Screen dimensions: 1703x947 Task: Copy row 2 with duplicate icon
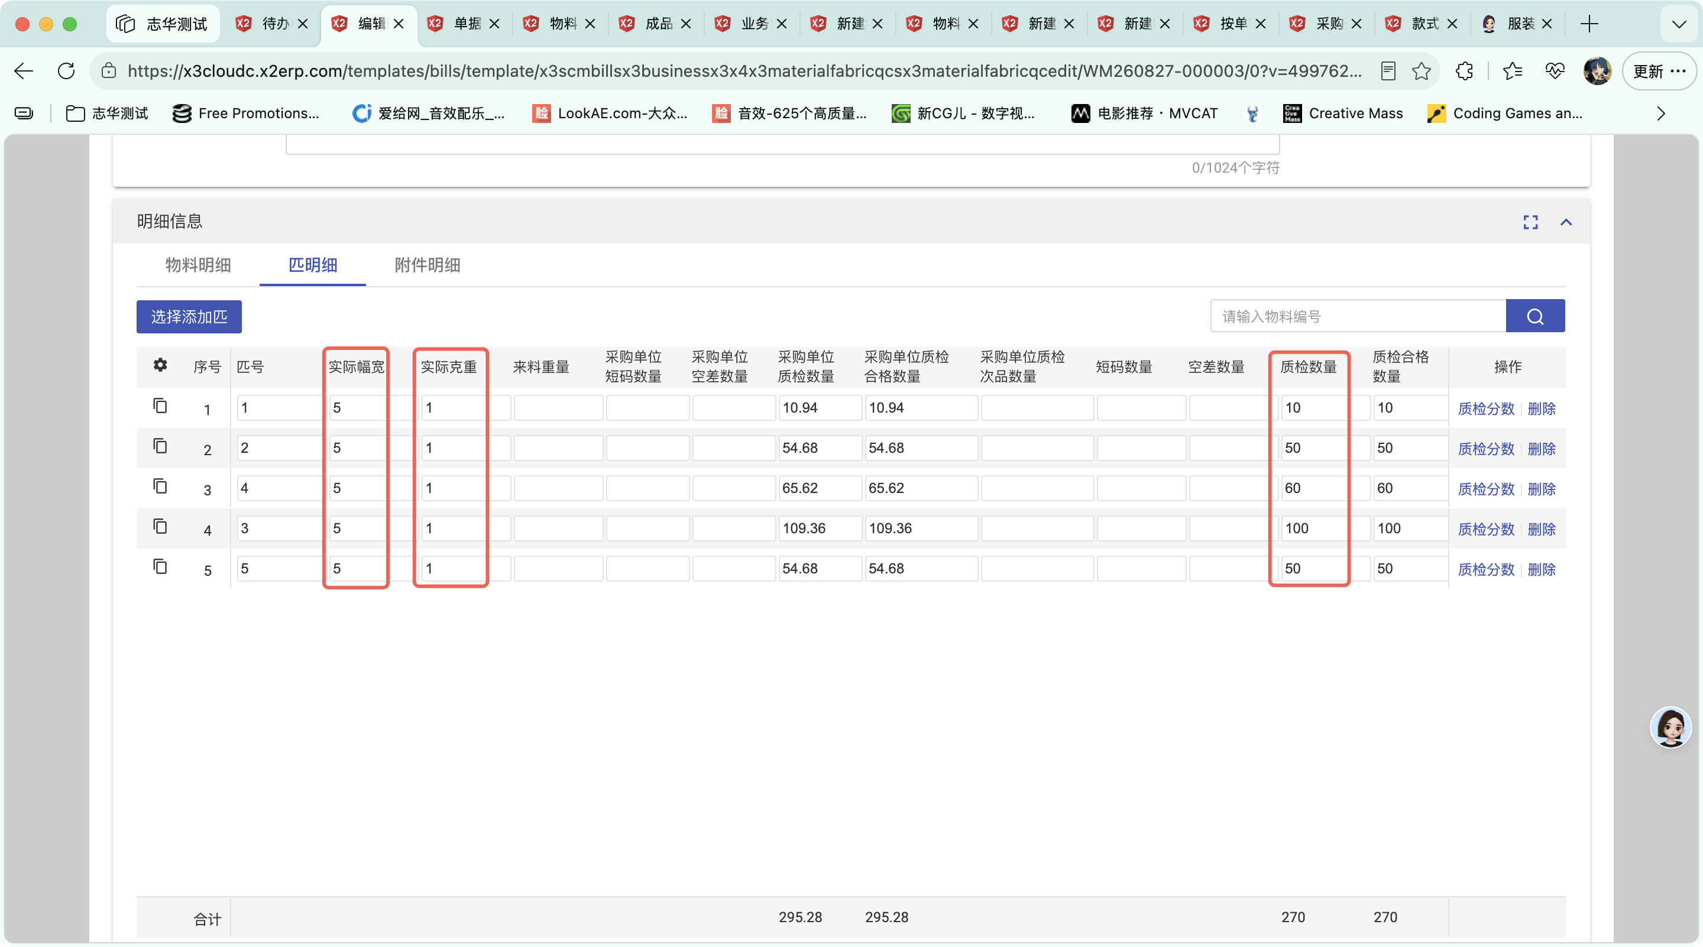tap(160, 446)
